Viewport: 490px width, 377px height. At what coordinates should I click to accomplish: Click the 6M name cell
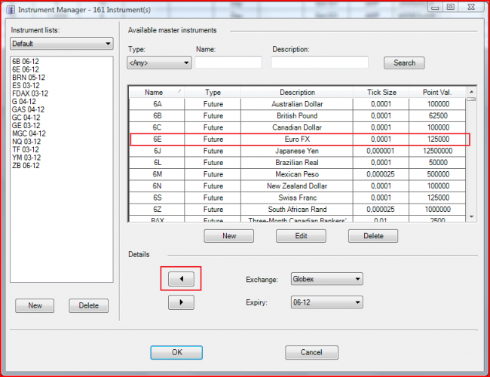click(157, 174)
